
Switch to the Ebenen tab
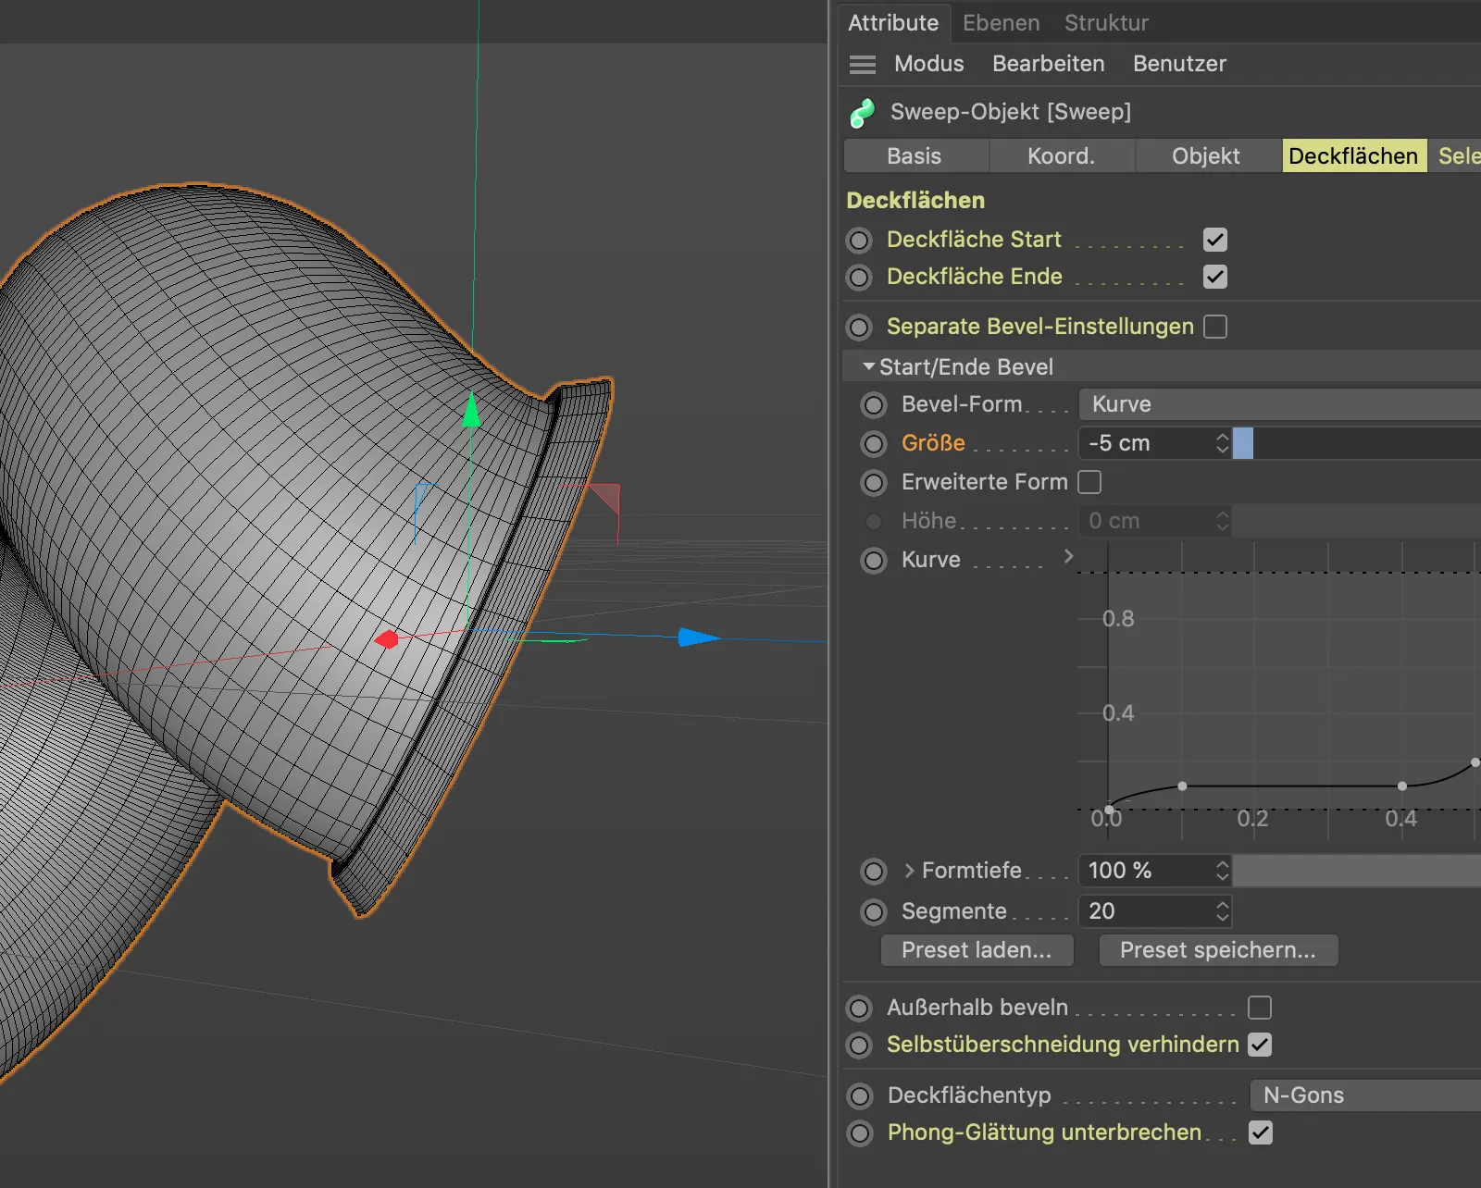(1001, 23)
